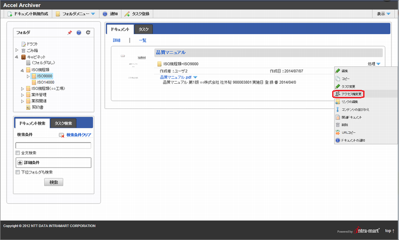Select the (フォルダなし) item
The image size is (399, 240).
click(40, 63)
